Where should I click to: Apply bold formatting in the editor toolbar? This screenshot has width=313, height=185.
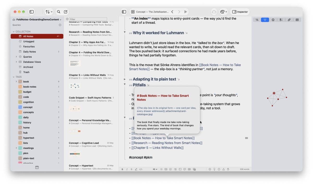122,169
